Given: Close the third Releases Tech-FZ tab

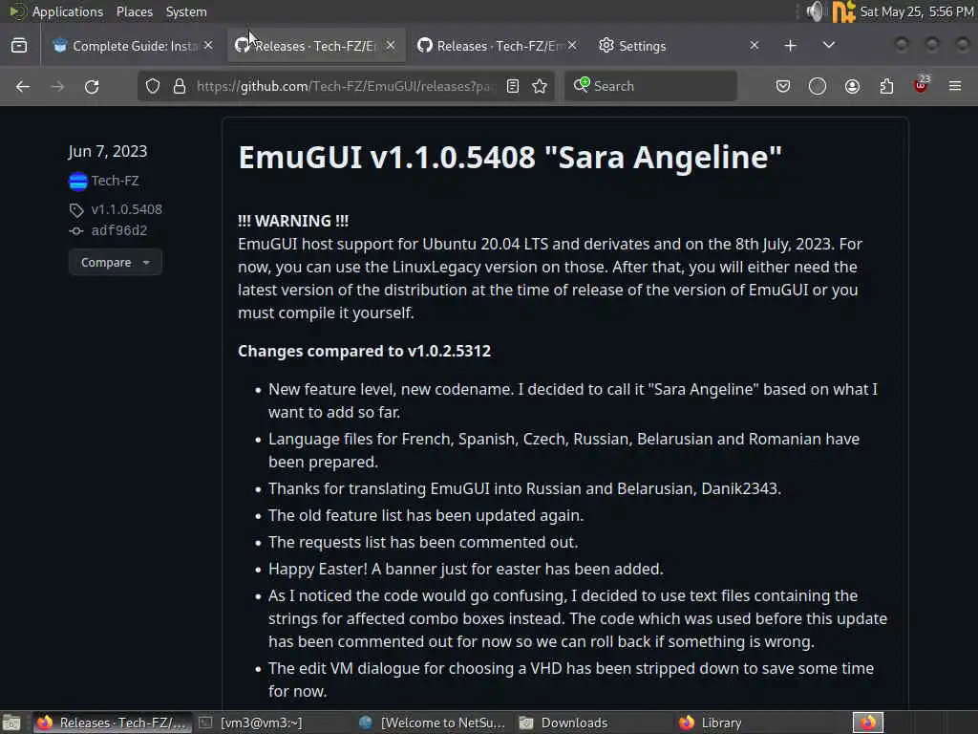Looking at the screenshot, I should click(572, 46).
